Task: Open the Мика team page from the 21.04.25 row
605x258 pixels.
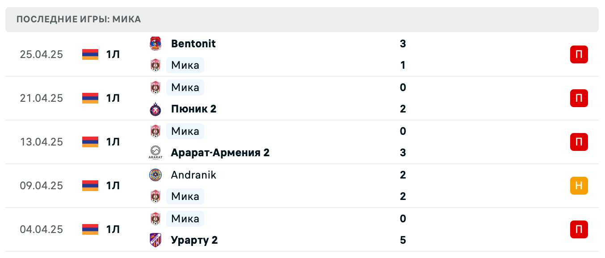Action: click(x=185, y=87)
